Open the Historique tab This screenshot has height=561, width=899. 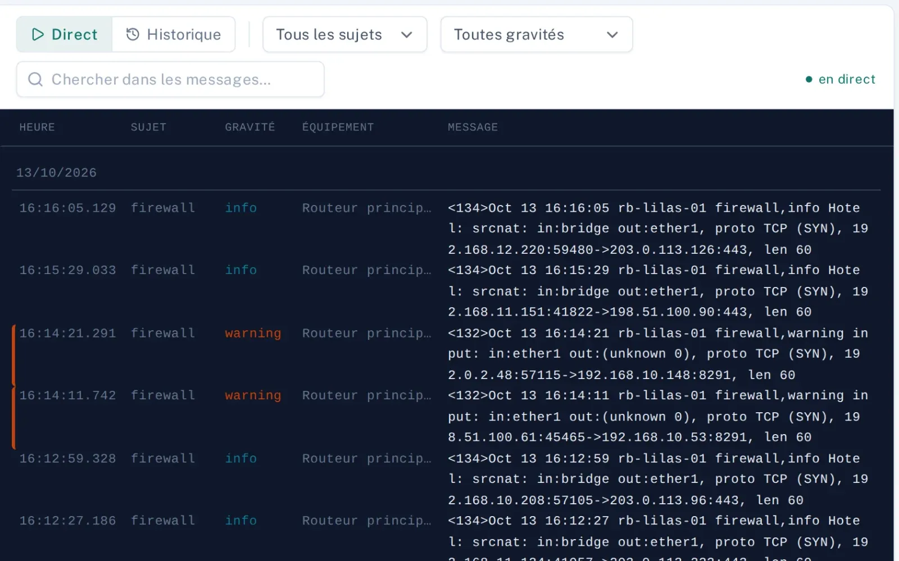(x=174, y=34)
